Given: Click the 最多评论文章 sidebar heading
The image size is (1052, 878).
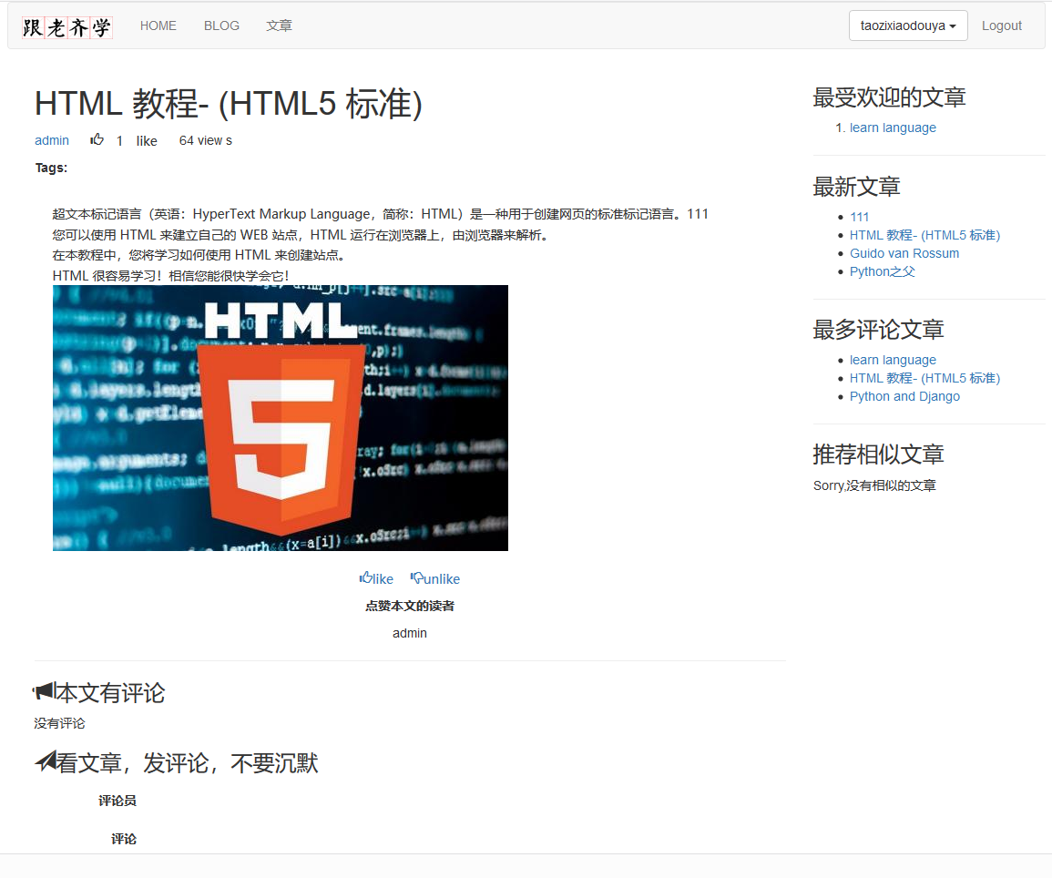Looking at the screenshot, I should (878, 330).
